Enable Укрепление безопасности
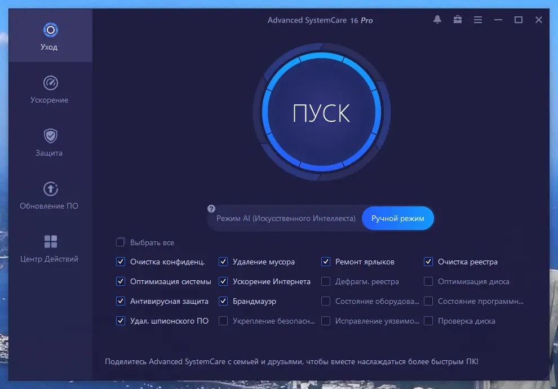The height and width of the screenshot is (389, 558). point(223,321)
